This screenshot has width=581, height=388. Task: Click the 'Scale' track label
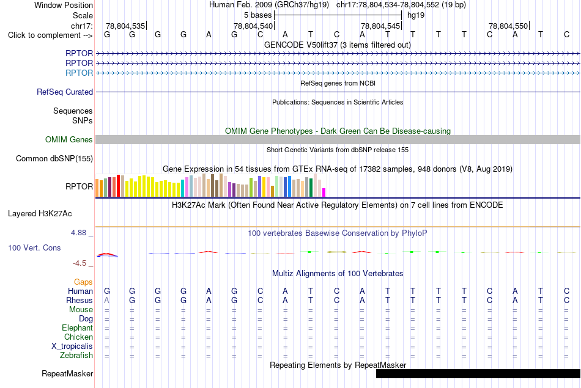point(83,15)
